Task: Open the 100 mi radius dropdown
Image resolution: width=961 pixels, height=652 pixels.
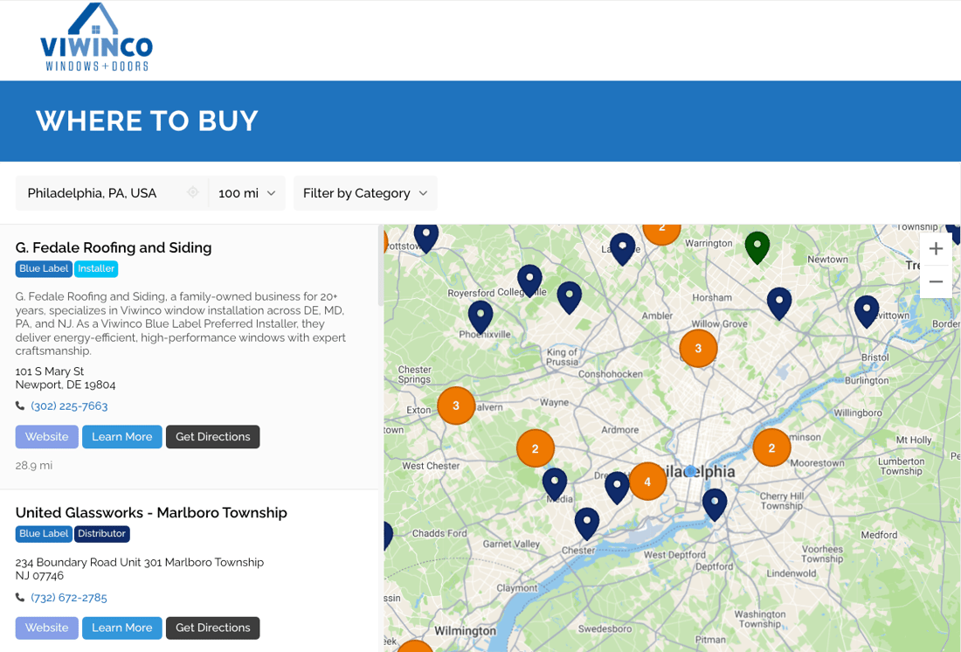Action: click(246, 192)
